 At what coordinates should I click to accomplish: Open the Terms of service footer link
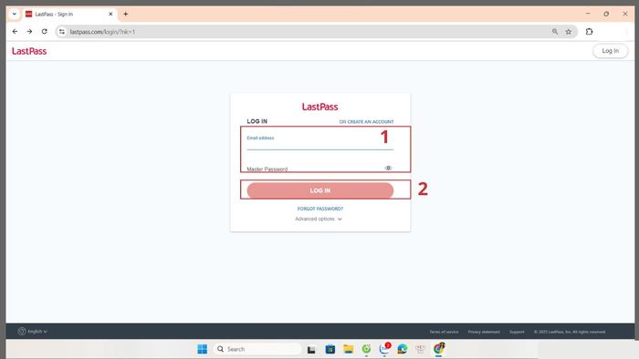[x=444, y=332]
